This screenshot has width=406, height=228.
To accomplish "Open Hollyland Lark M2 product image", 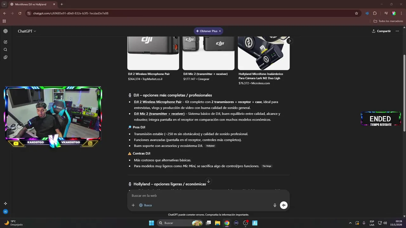I will [264, 53].
